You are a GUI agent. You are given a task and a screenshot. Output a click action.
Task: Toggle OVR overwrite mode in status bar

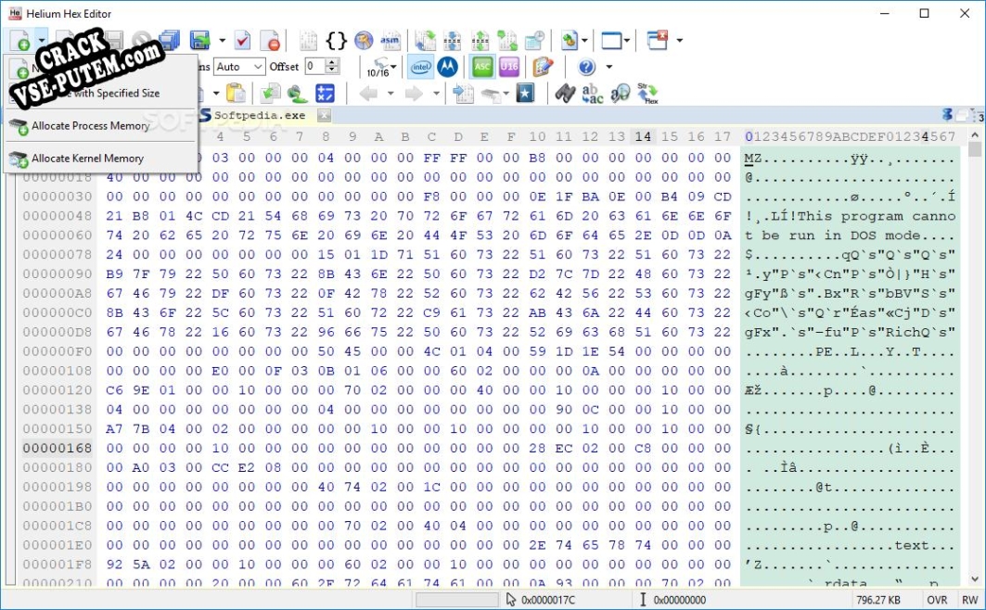click(937, 600)
